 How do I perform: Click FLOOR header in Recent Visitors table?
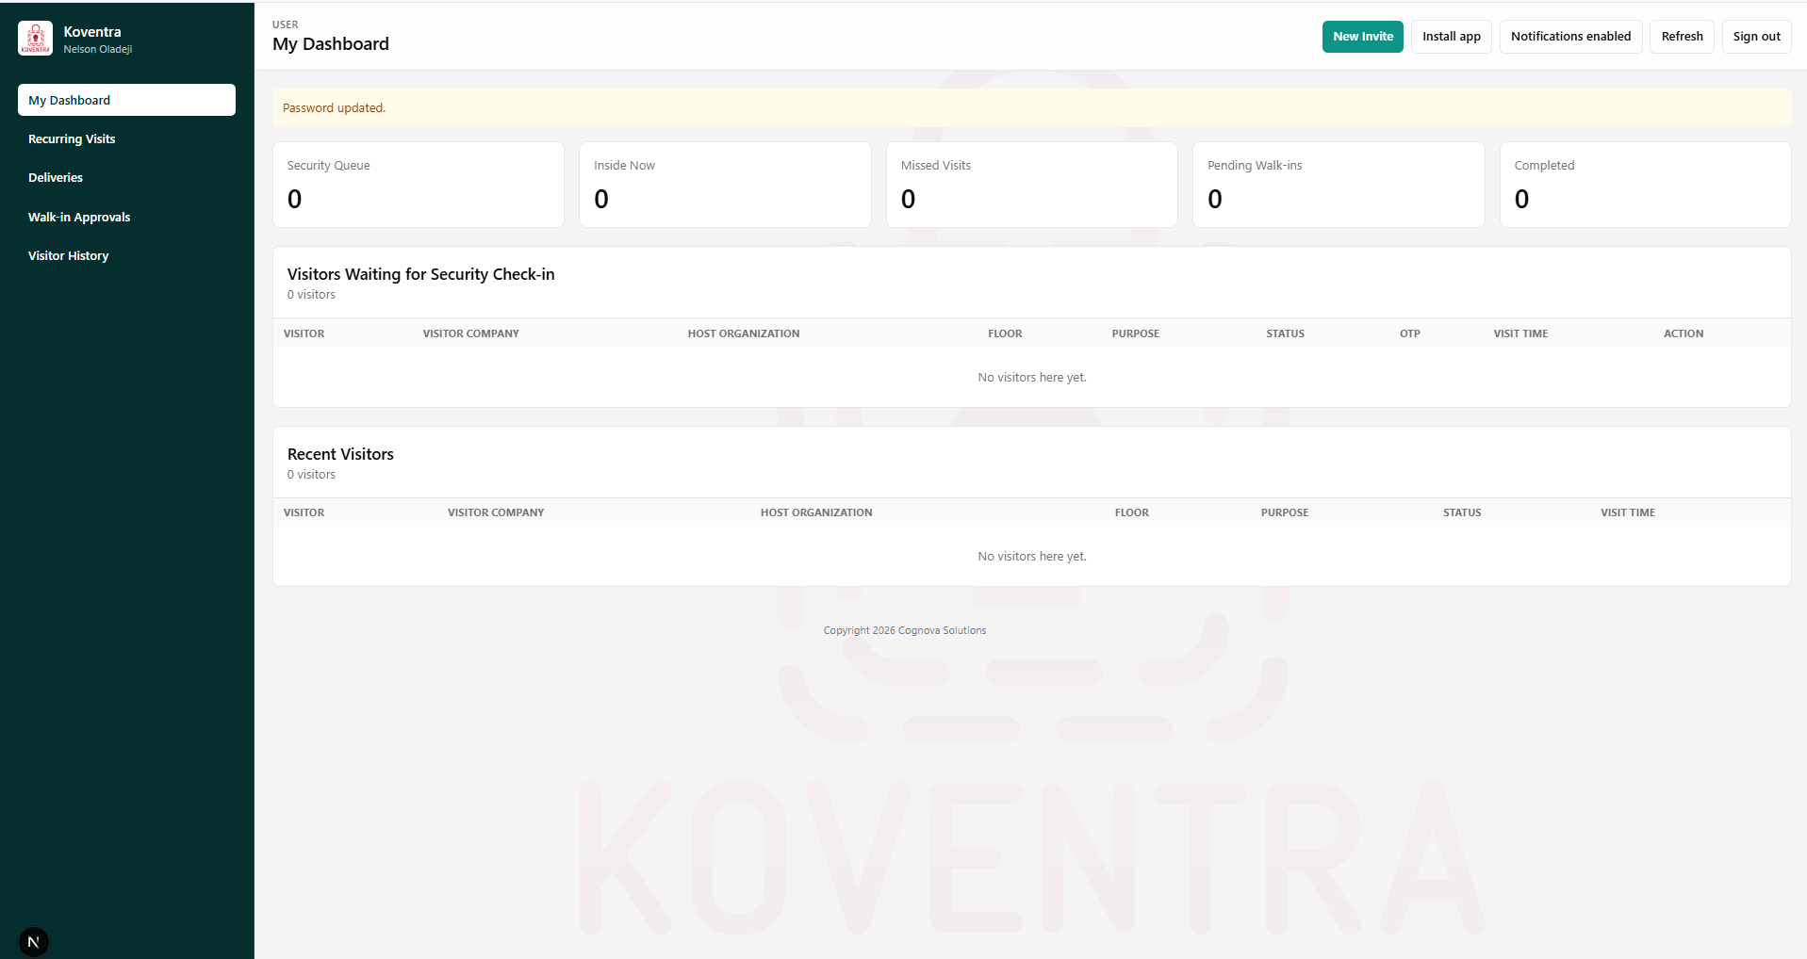click(1131, 512)
